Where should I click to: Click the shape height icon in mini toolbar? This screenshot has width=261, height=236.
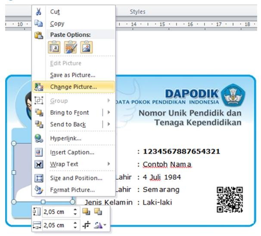[37, 211]
